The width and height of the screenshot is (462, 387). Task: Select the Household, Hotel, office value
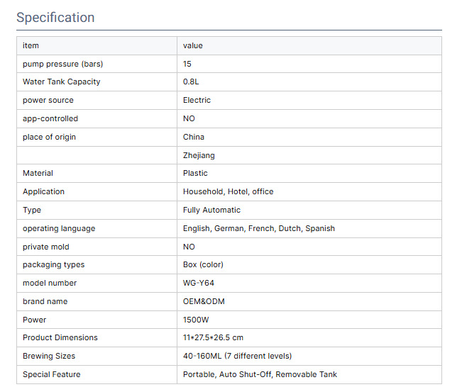[228, 191]
